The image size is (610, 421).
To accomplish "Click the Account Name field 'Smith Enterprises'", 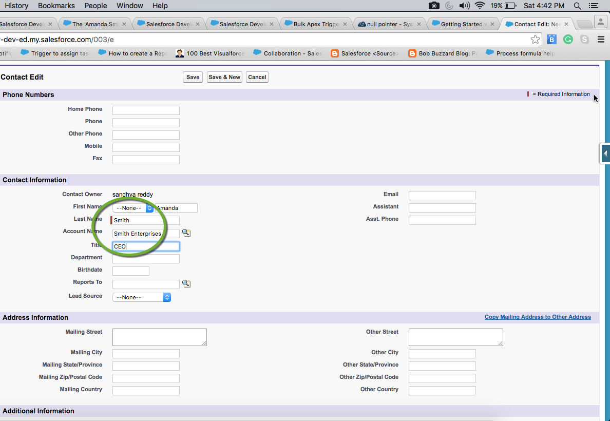I will pos(146,234).
